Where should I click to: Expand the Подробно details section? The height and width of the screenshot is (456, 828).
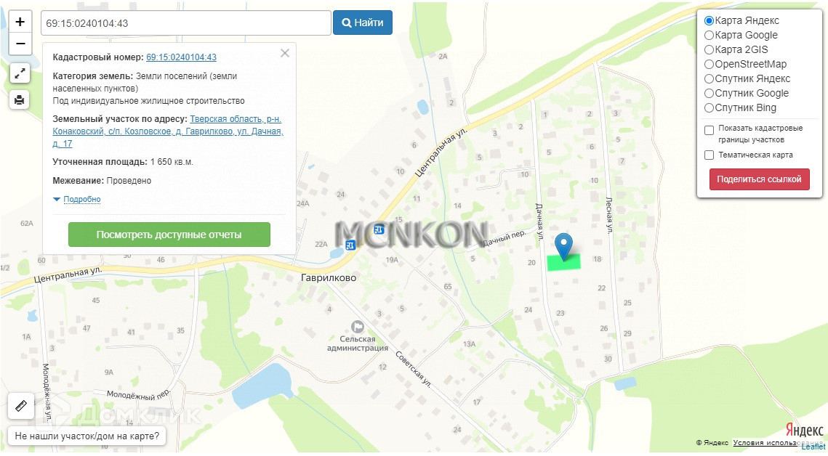pos(82,199)
